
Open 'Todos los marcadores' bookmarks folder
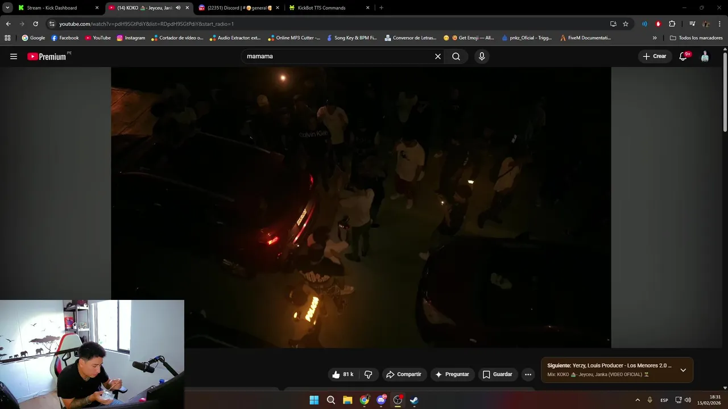point(696,38)
